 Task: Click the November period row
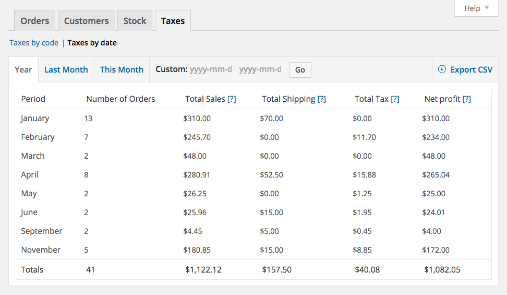41,250
